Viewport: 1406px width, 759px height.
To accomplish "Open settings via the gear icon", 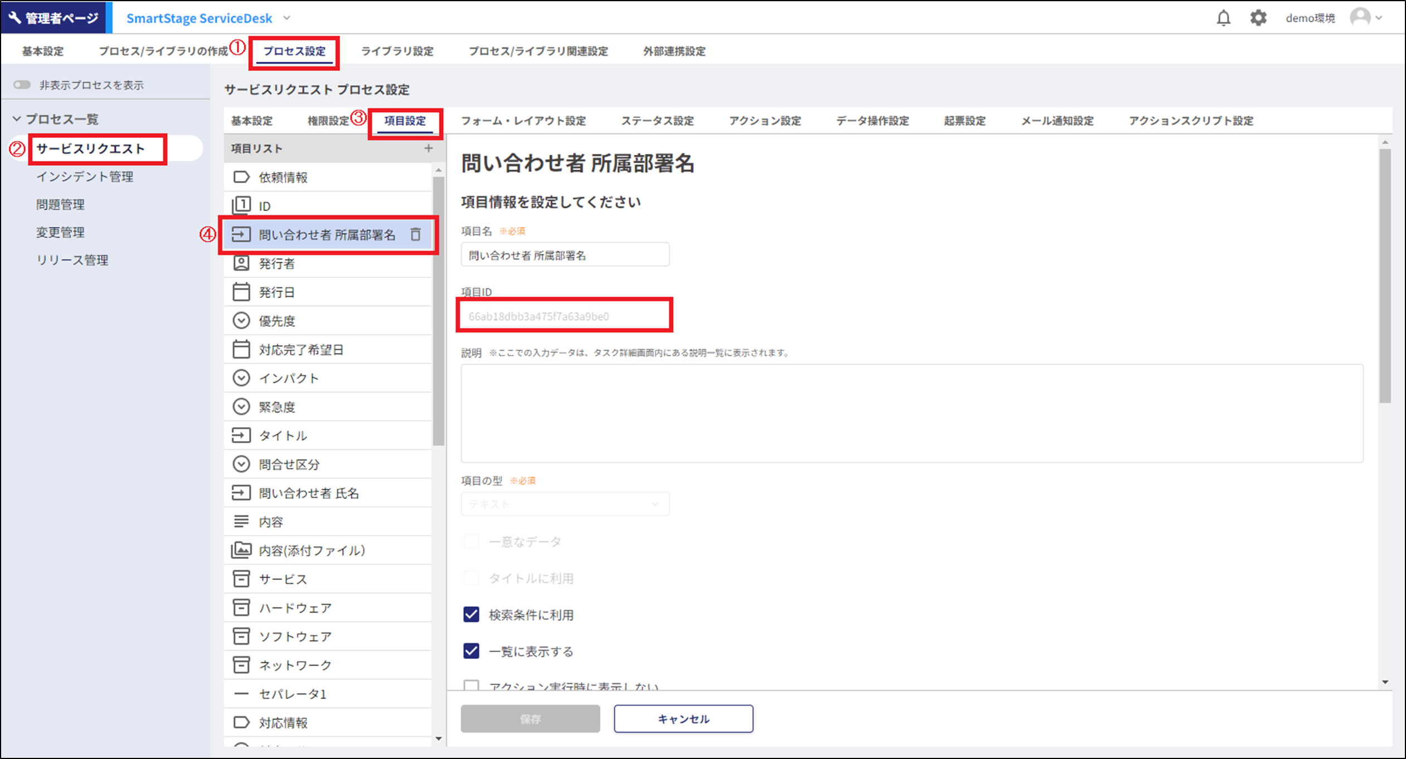I will click(x=1258, y=18).
